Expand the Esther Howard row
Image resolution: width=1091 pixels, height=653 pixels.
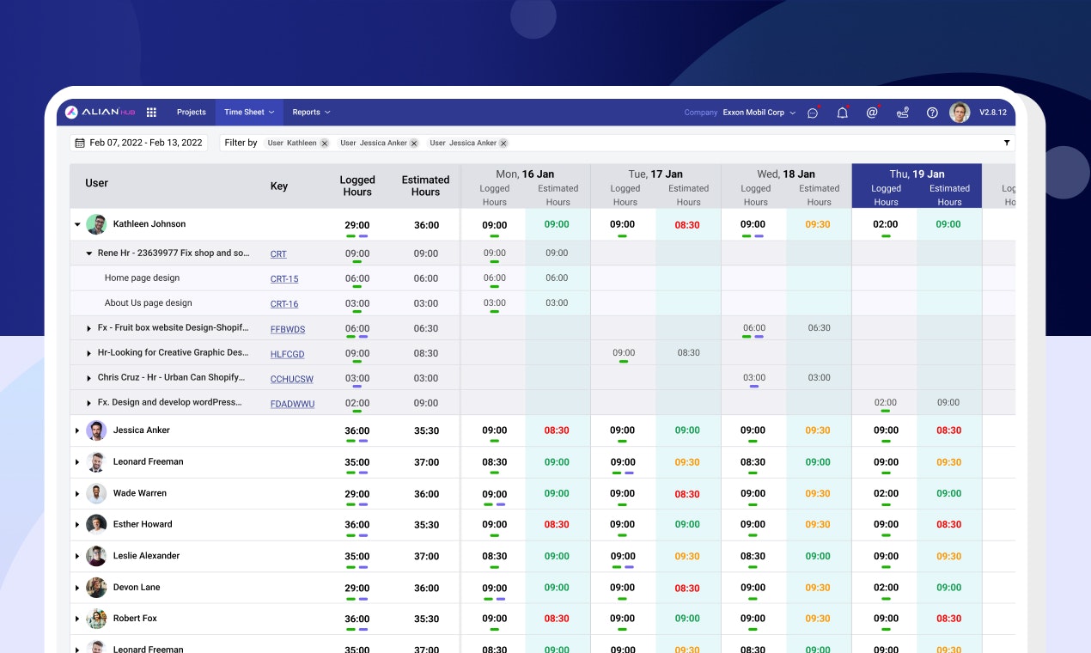77,524
